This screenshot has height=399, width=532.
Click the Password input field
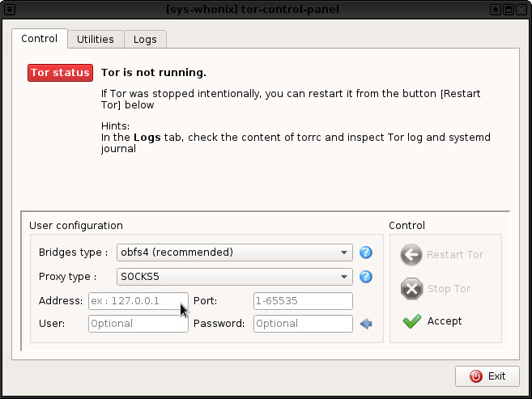pyautogui.click(x=303, y=324)
